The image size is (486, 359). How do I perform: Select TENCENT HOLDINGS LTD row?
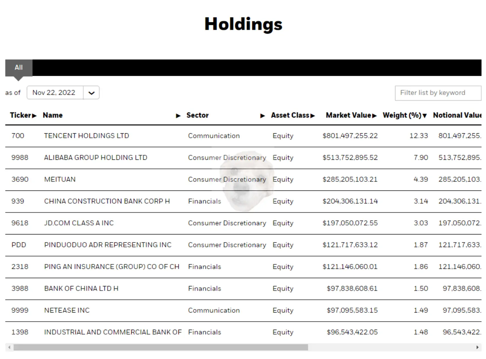(x=86, y=136)
